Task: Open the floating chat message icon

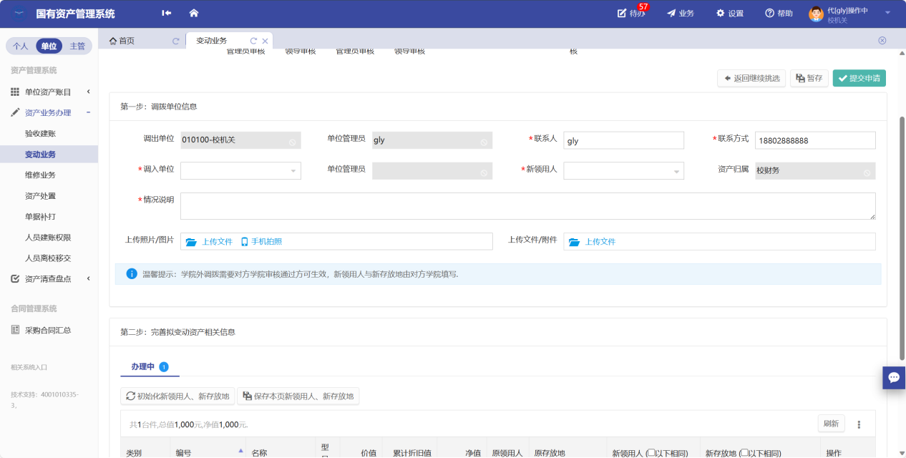Action: 894,377
